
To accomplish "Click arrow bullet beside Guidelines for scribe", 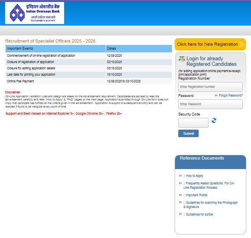I will point(180,214).
